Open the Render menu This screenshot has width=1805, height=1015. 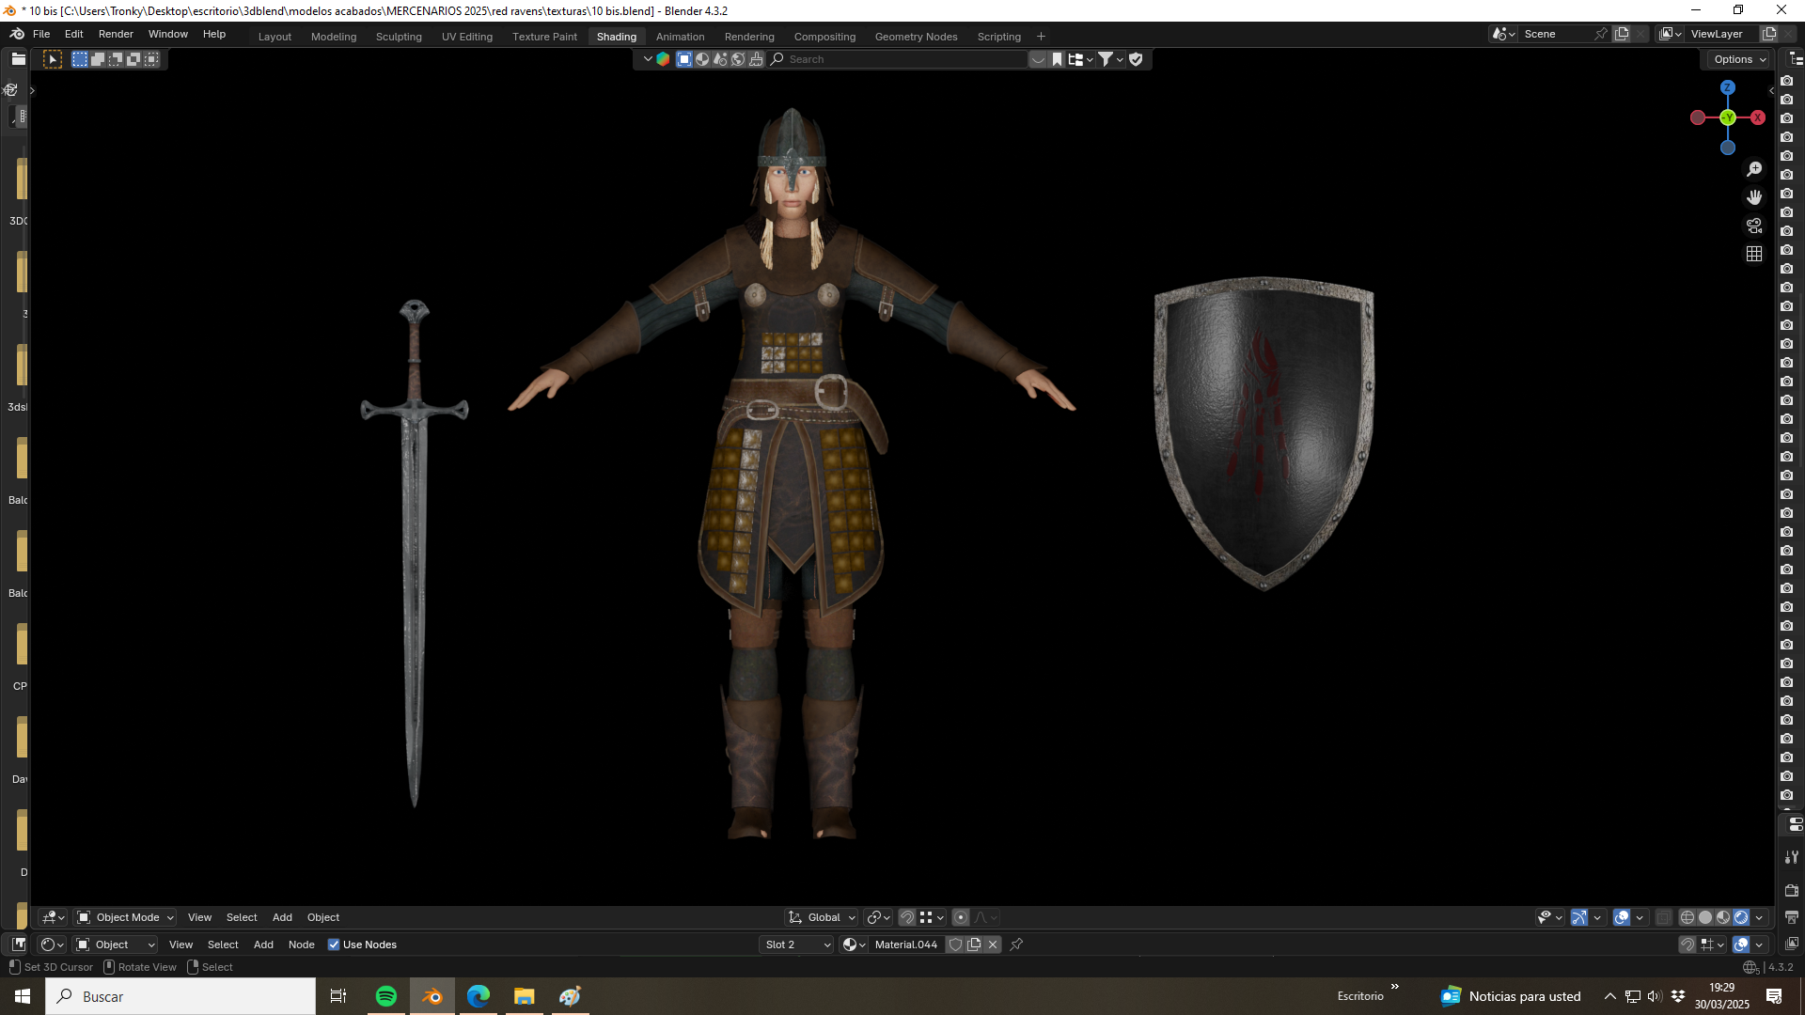(116, 34)
